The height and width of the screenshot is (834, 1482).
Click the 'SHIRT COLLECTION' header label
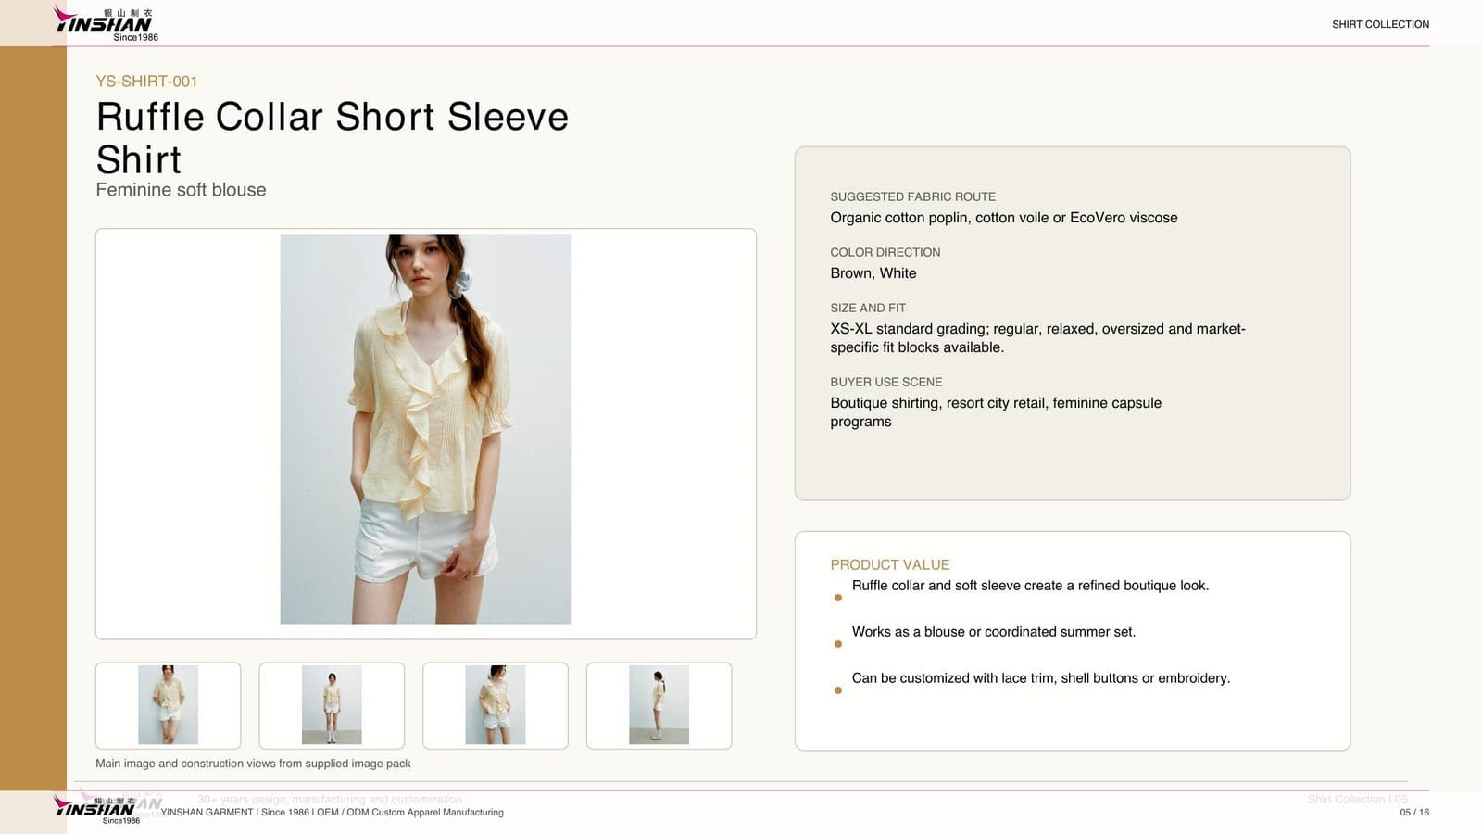(x=1380, y=24)
